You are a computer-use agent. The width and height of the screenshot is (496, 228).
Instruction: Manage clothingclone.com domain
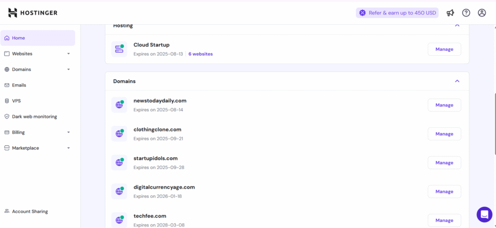(445, 134)
